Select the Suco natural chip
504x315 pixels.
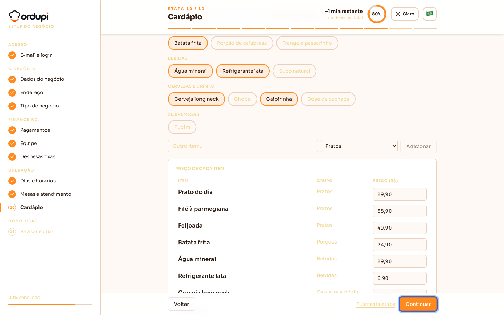click(295, 71)
